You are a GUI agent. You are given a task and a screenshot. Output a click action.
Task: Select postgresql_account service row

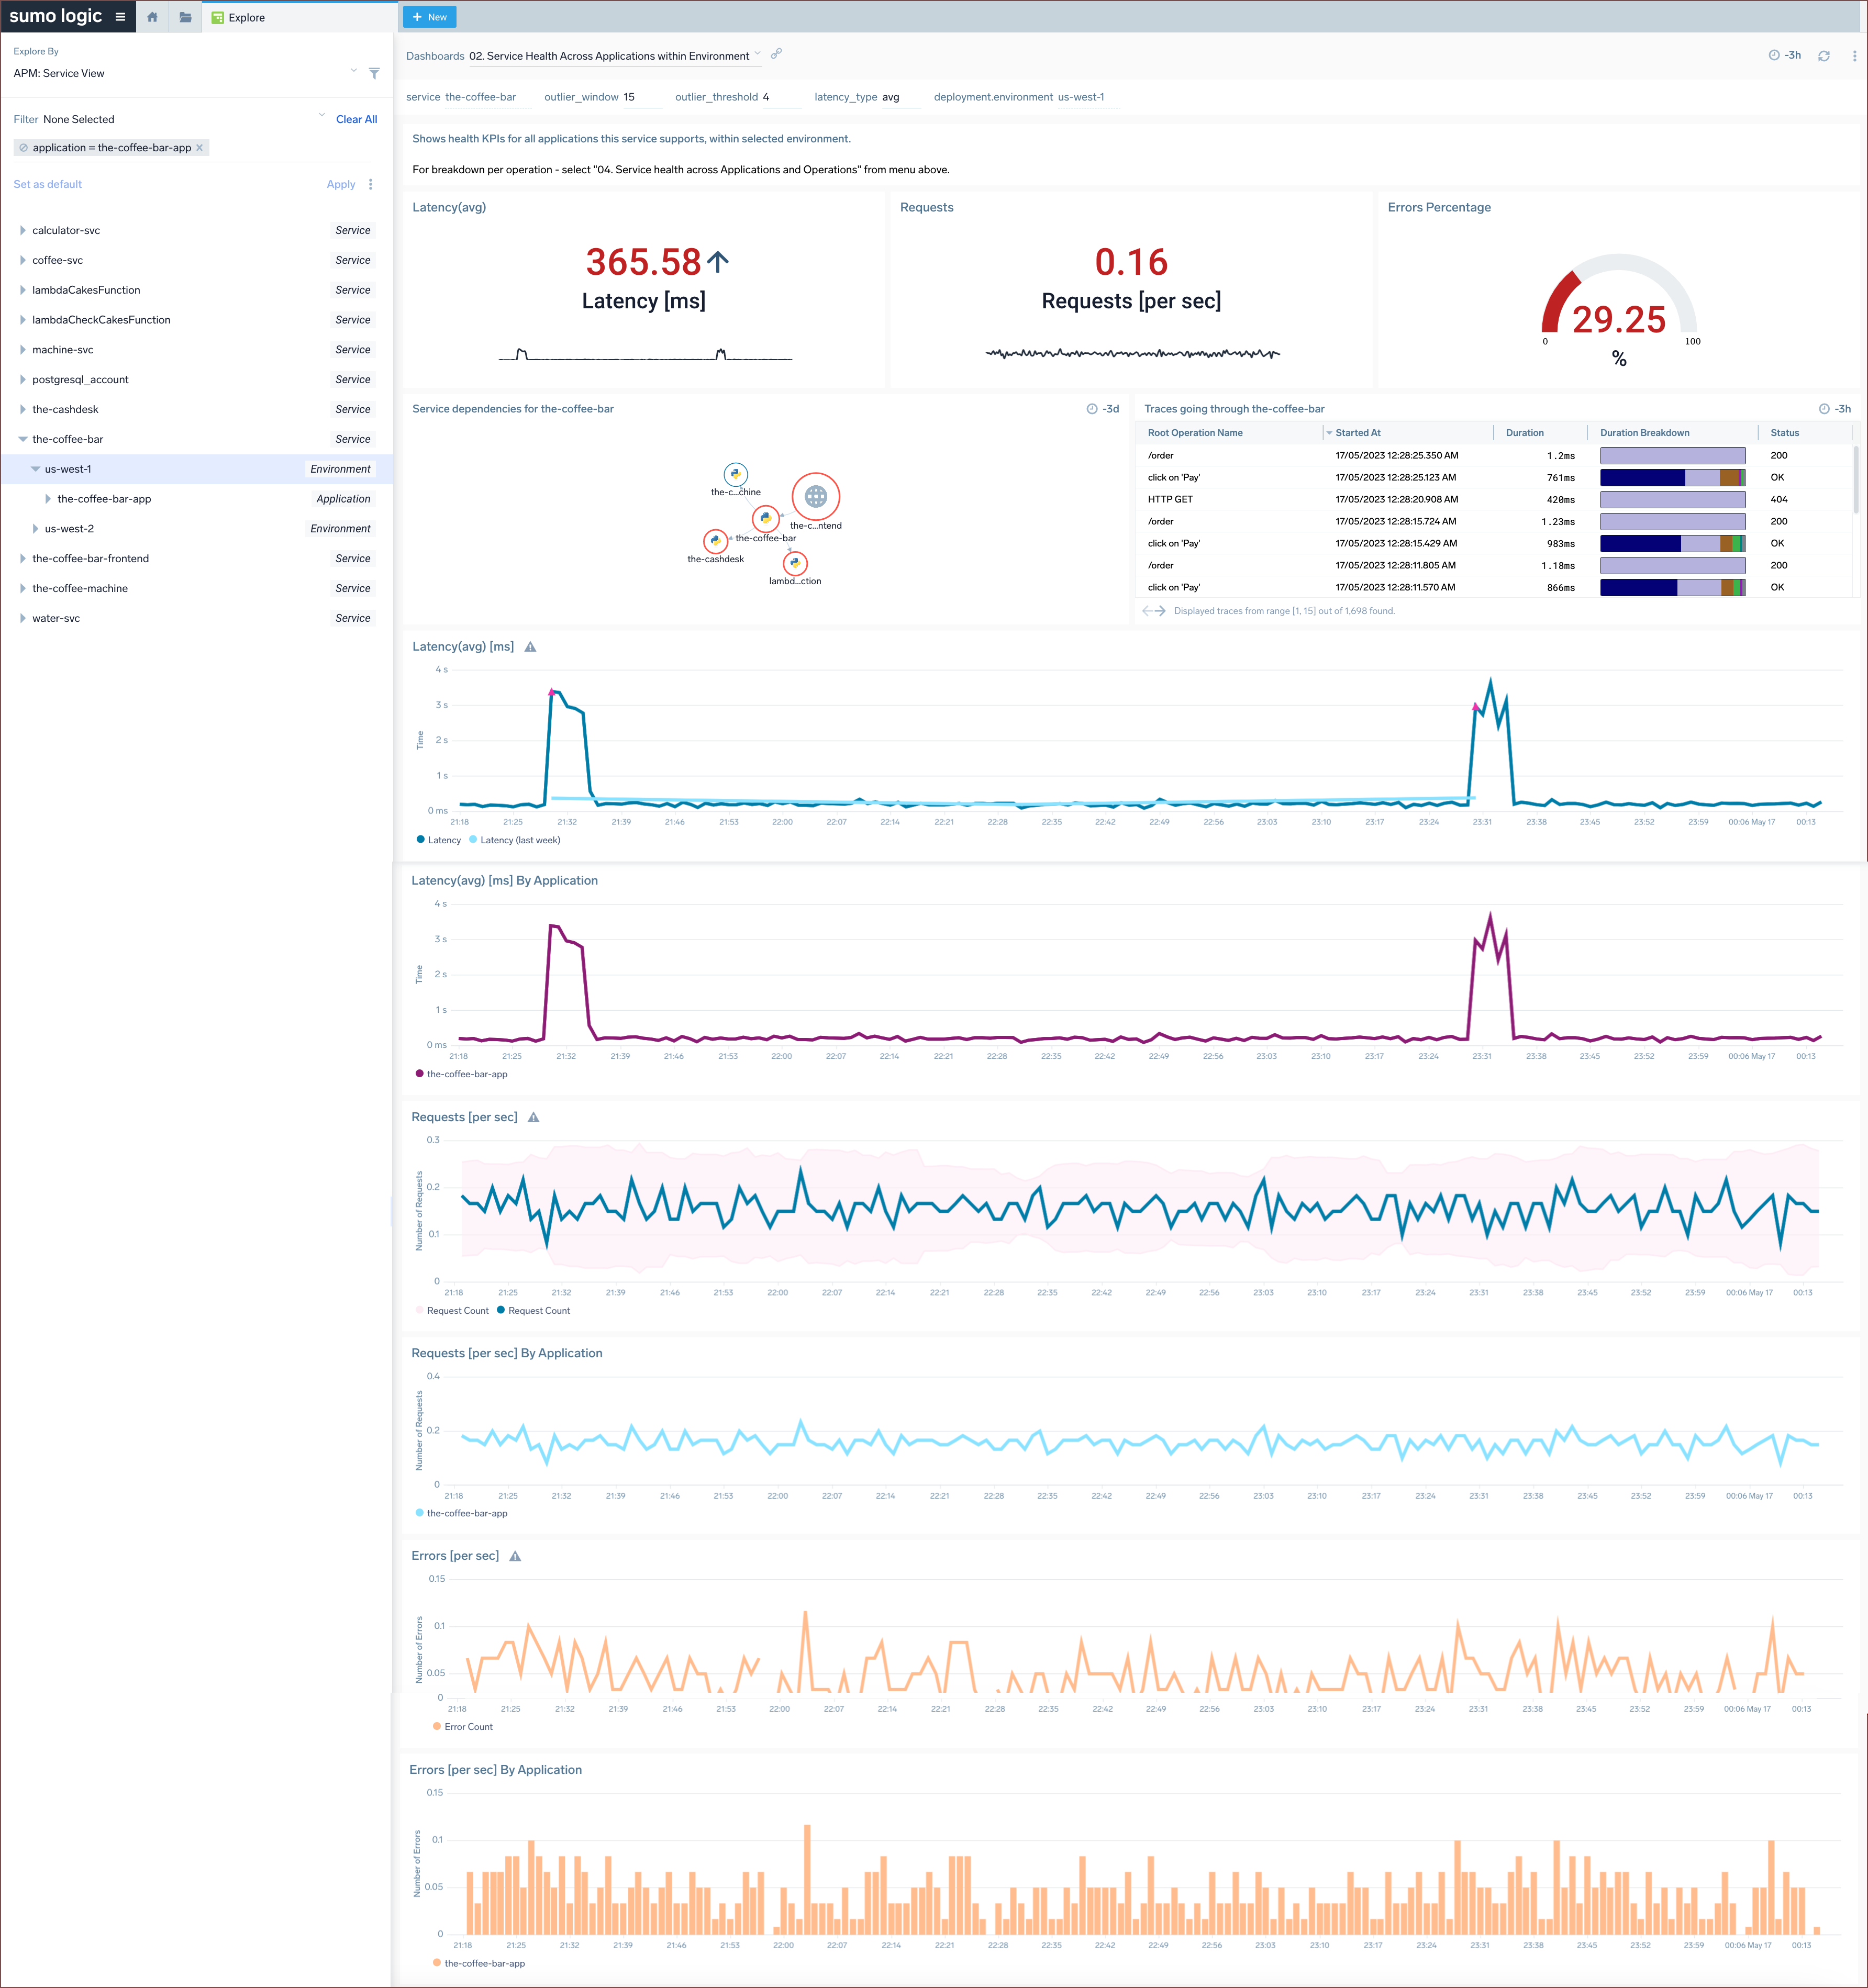click(197, 380)
